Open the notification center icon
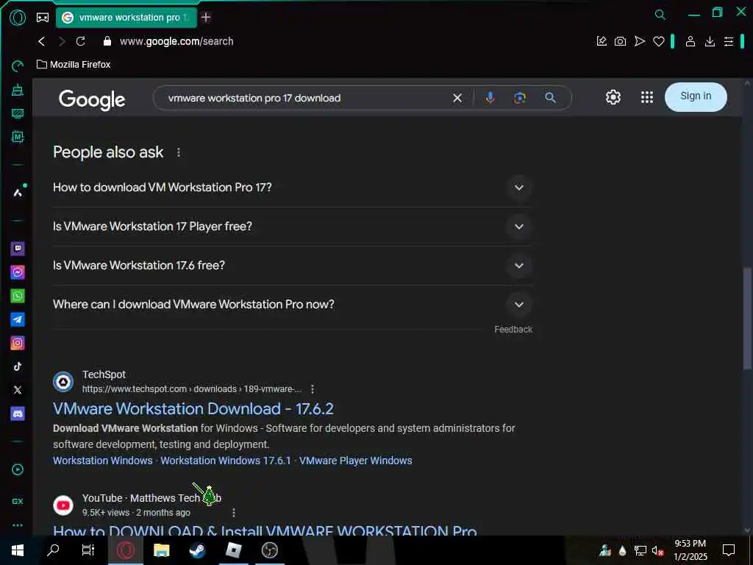Viewport: 753px width, 565px height. tap(729, 550)
